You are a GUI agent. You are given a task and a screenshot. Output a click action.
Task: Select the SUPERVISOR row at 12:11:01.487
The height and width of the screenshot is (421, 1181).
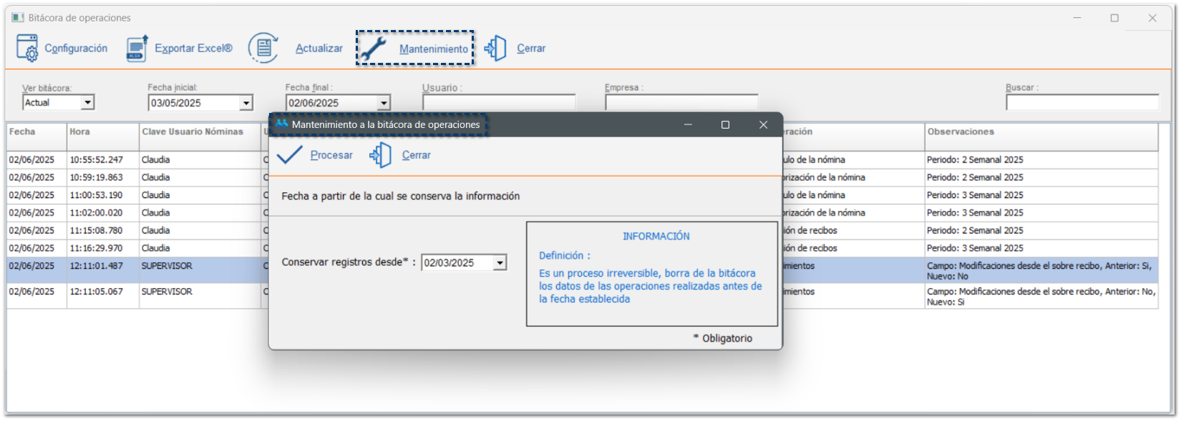pos(582,270)
